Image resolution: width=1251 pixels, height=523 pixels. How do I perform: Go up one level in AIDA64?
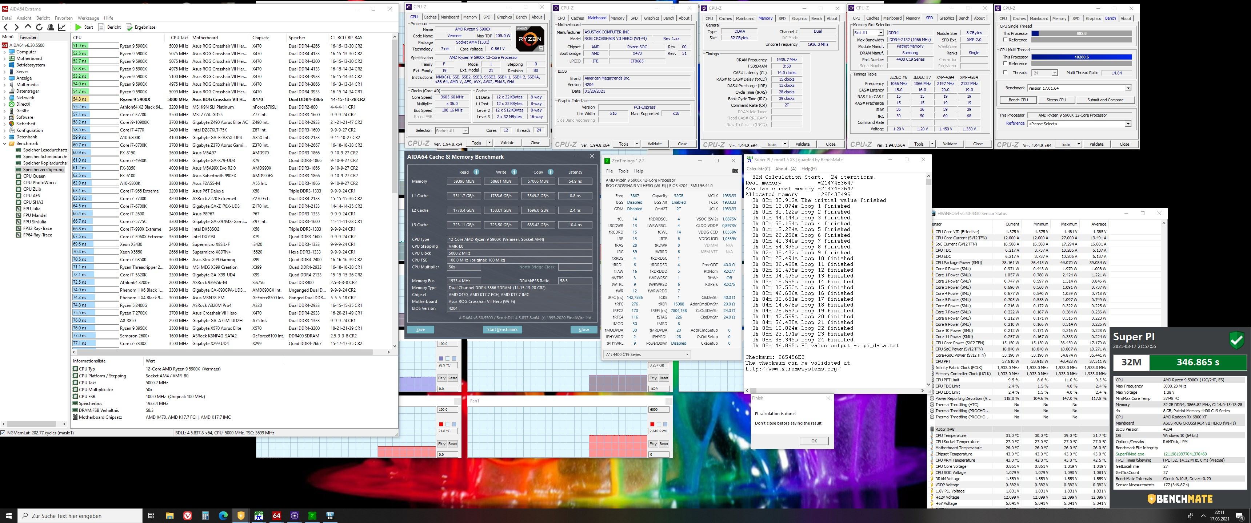pos(28,27)
